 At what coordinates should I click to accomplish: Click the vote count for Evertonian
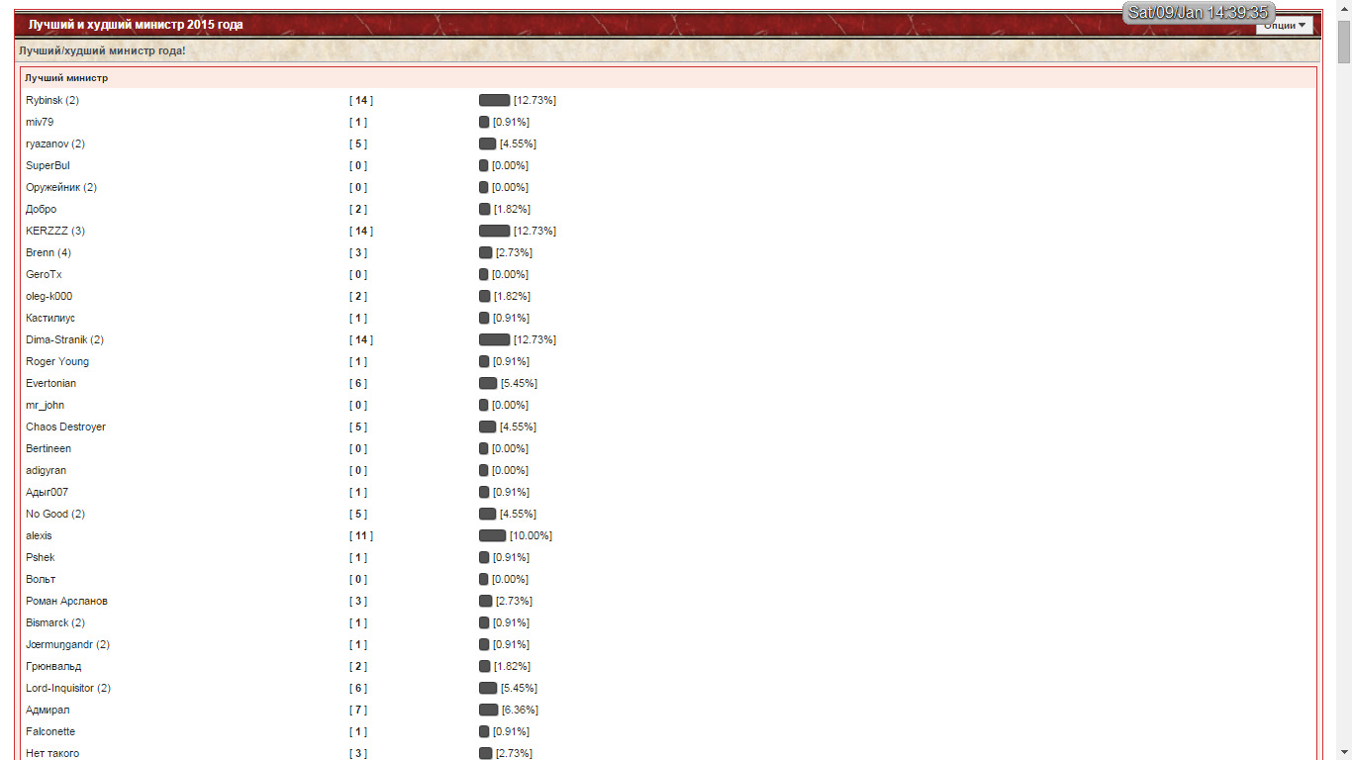358,383
